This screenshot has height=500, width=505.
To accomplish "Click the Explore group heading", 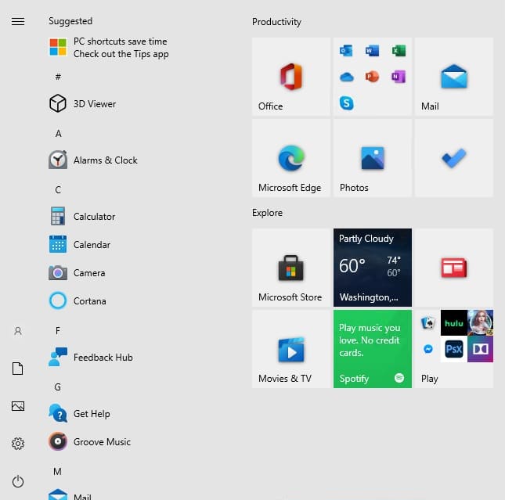I will pyautogui.click(x=267, y=213).
